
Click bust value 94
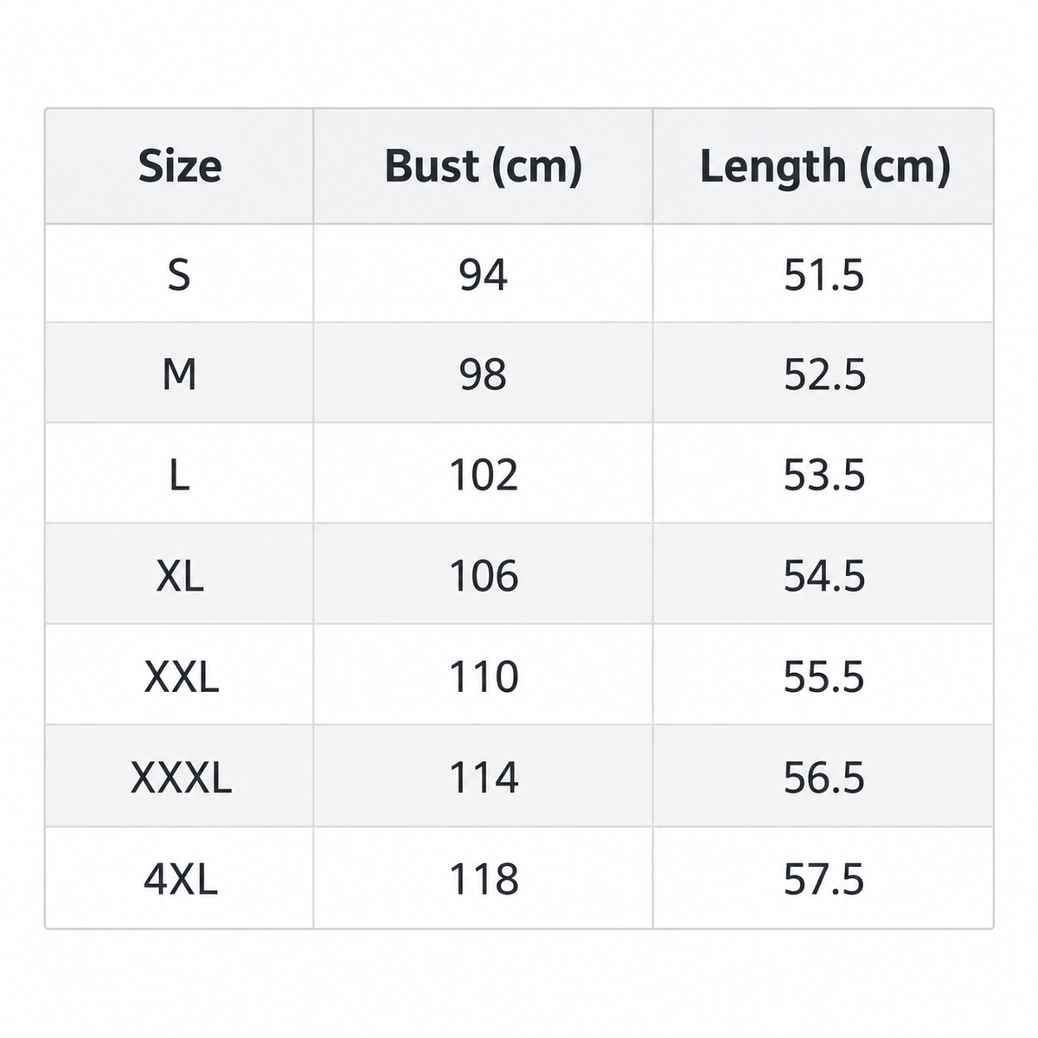coord(483,274)
